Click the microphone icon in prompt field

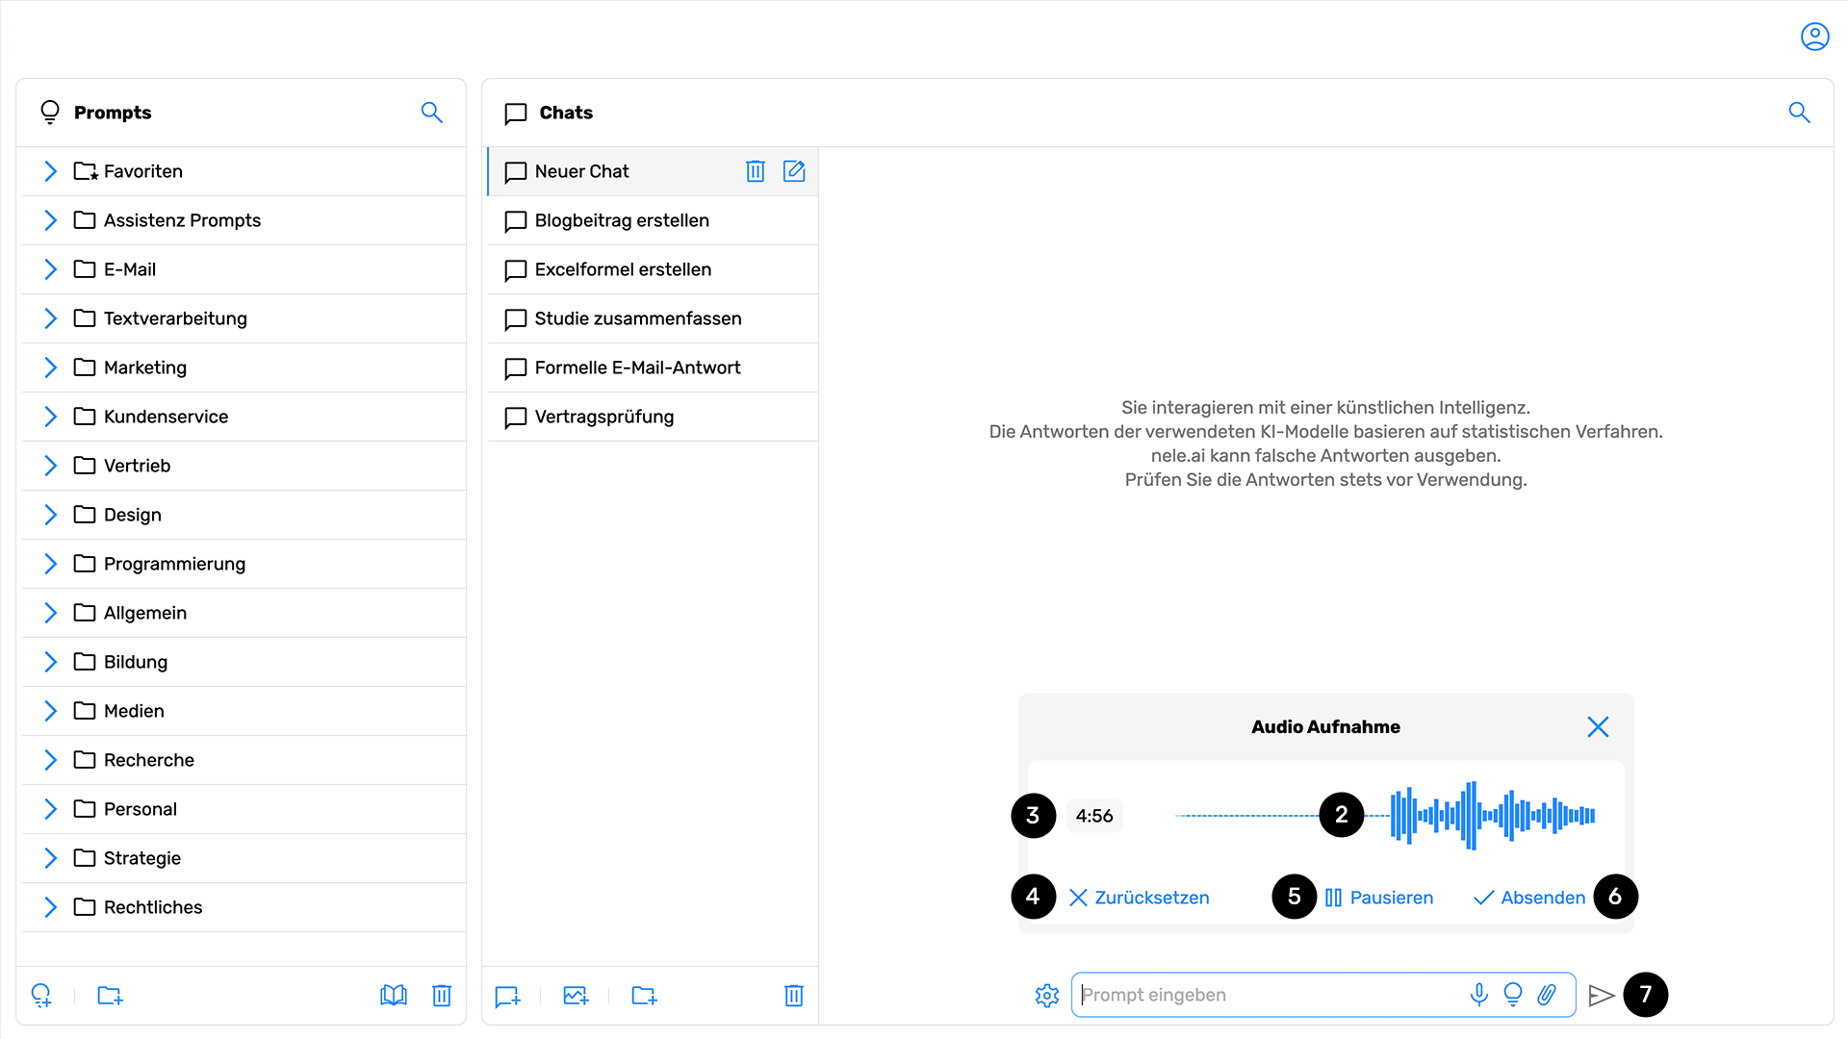pos(1479,995)
